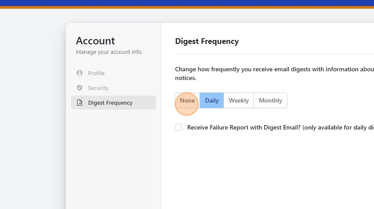Screen dimensions: 374x209
Task: Open the Profile settings page
Action: tap(96, 73)
